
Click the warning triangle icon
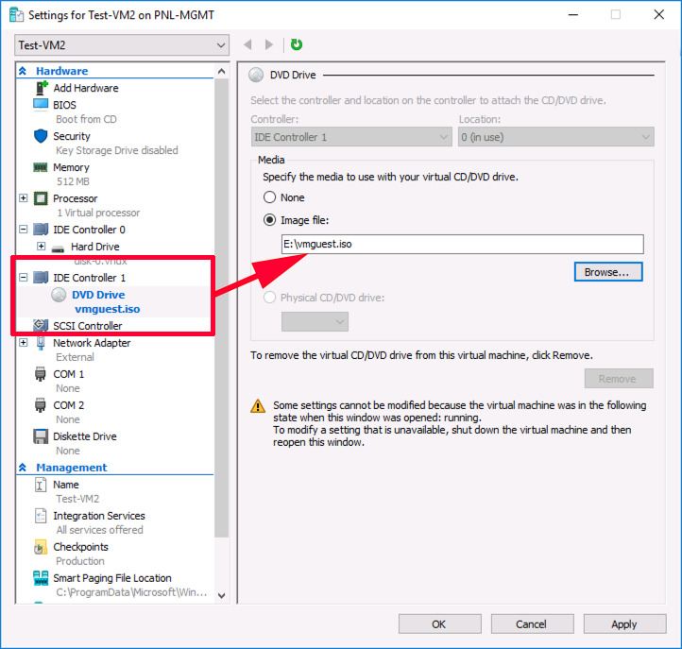(258, 406)
